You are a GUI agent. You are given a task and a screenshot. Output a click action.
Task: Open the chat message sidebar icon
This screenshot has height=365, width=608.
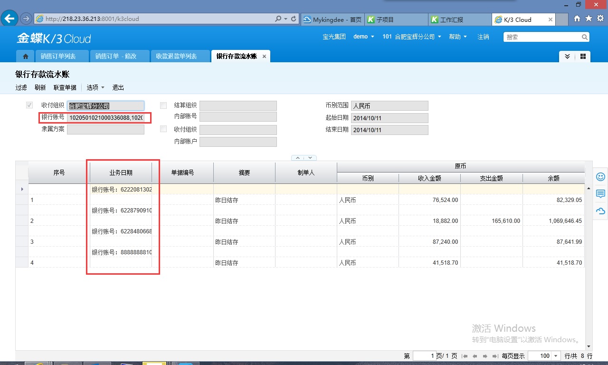pos(600,194)
